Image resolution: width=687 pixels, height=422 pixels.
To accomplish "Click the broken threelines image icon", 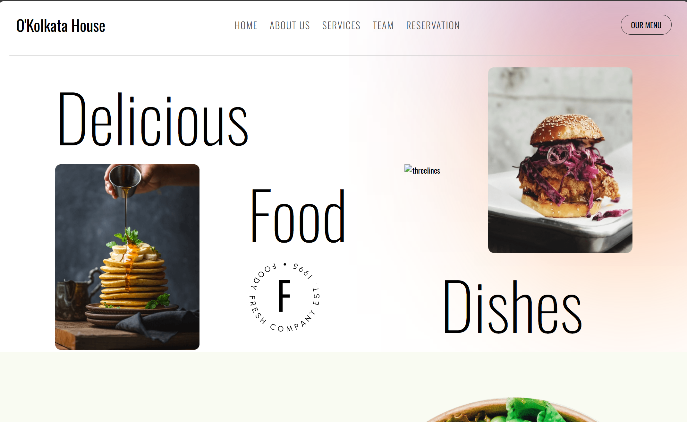I will 408,169.
